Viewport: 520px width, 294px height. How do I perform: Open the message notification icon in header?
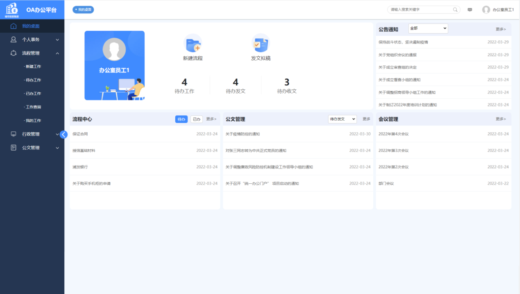coord(470,10)
